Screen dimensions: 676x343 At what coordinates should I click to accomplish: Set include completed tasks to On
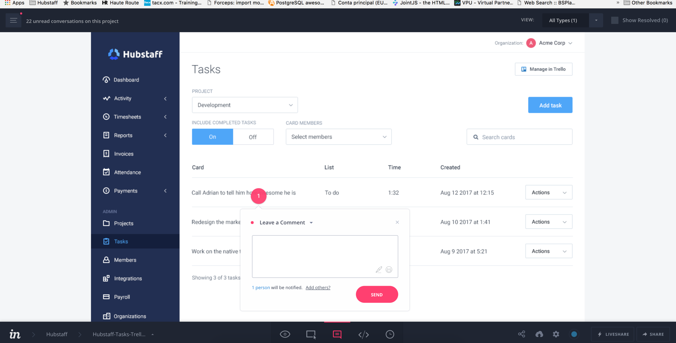coord(212,137)
